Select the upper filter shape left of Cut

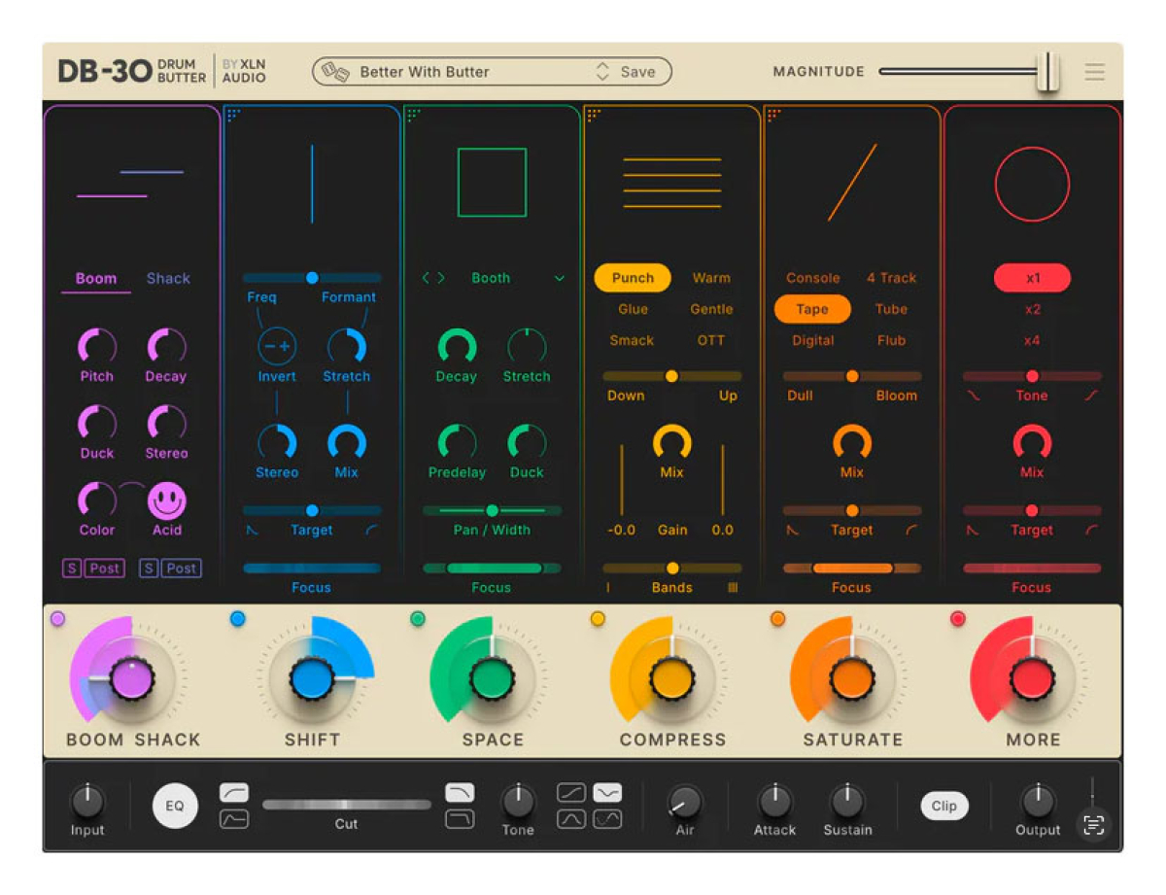[x=234, y=793]
